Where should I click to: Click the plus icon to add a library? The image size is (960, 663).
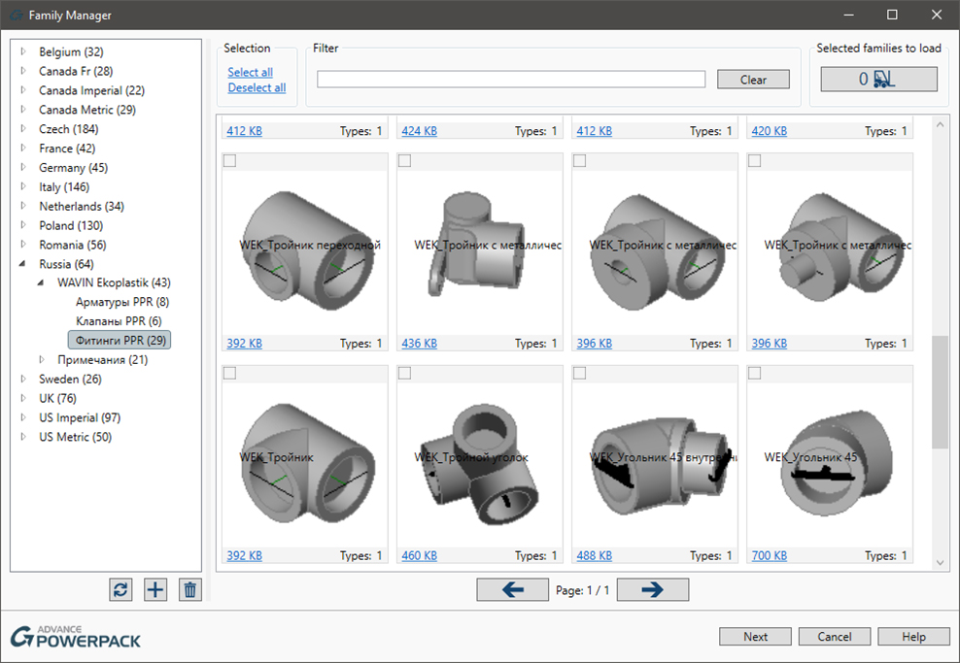coord(155,589)
